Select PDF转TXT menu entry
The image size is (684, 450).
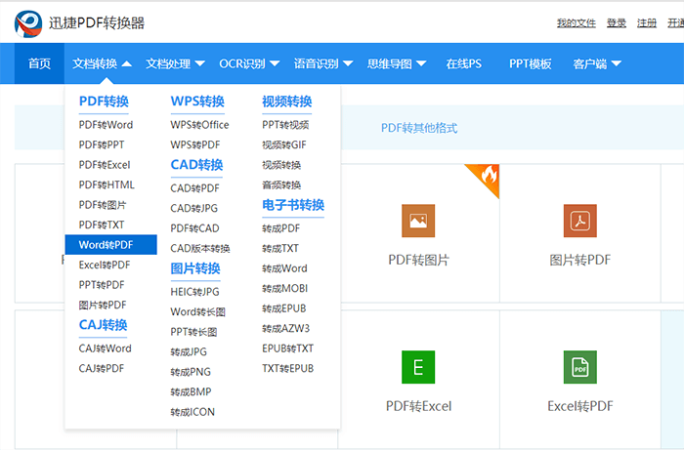click(102, 225)
